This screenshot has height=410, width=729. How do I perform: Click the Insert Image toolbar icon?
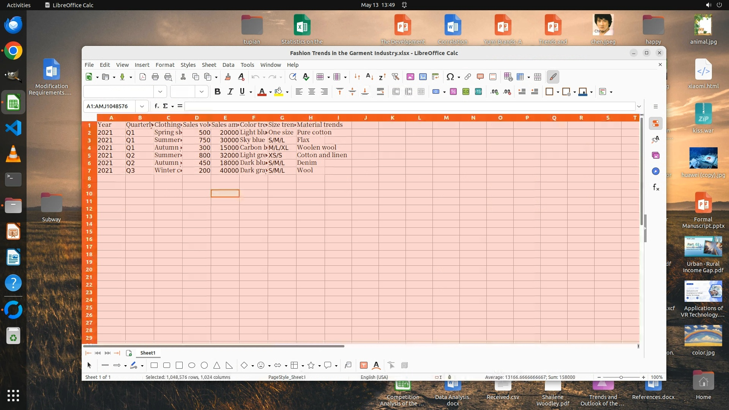click(x=410, y=77)
